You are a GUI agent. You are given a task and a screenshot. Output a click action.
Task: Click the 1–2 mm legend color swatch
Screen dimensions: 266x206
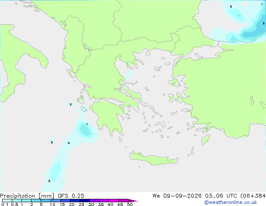click(x=26, y=201)
